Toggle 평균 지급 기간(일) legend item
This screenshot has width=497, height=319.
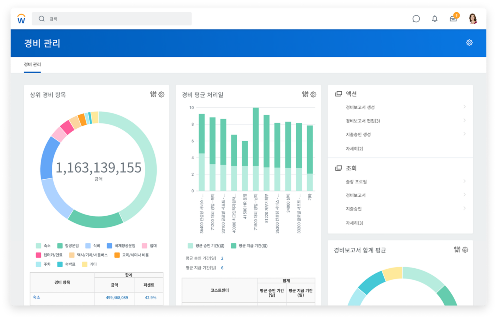click(249, 246)
